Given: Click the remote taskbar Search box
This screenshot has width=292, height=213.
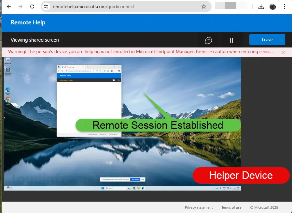Looking at the screenshot, I should (x=116, y=188).
